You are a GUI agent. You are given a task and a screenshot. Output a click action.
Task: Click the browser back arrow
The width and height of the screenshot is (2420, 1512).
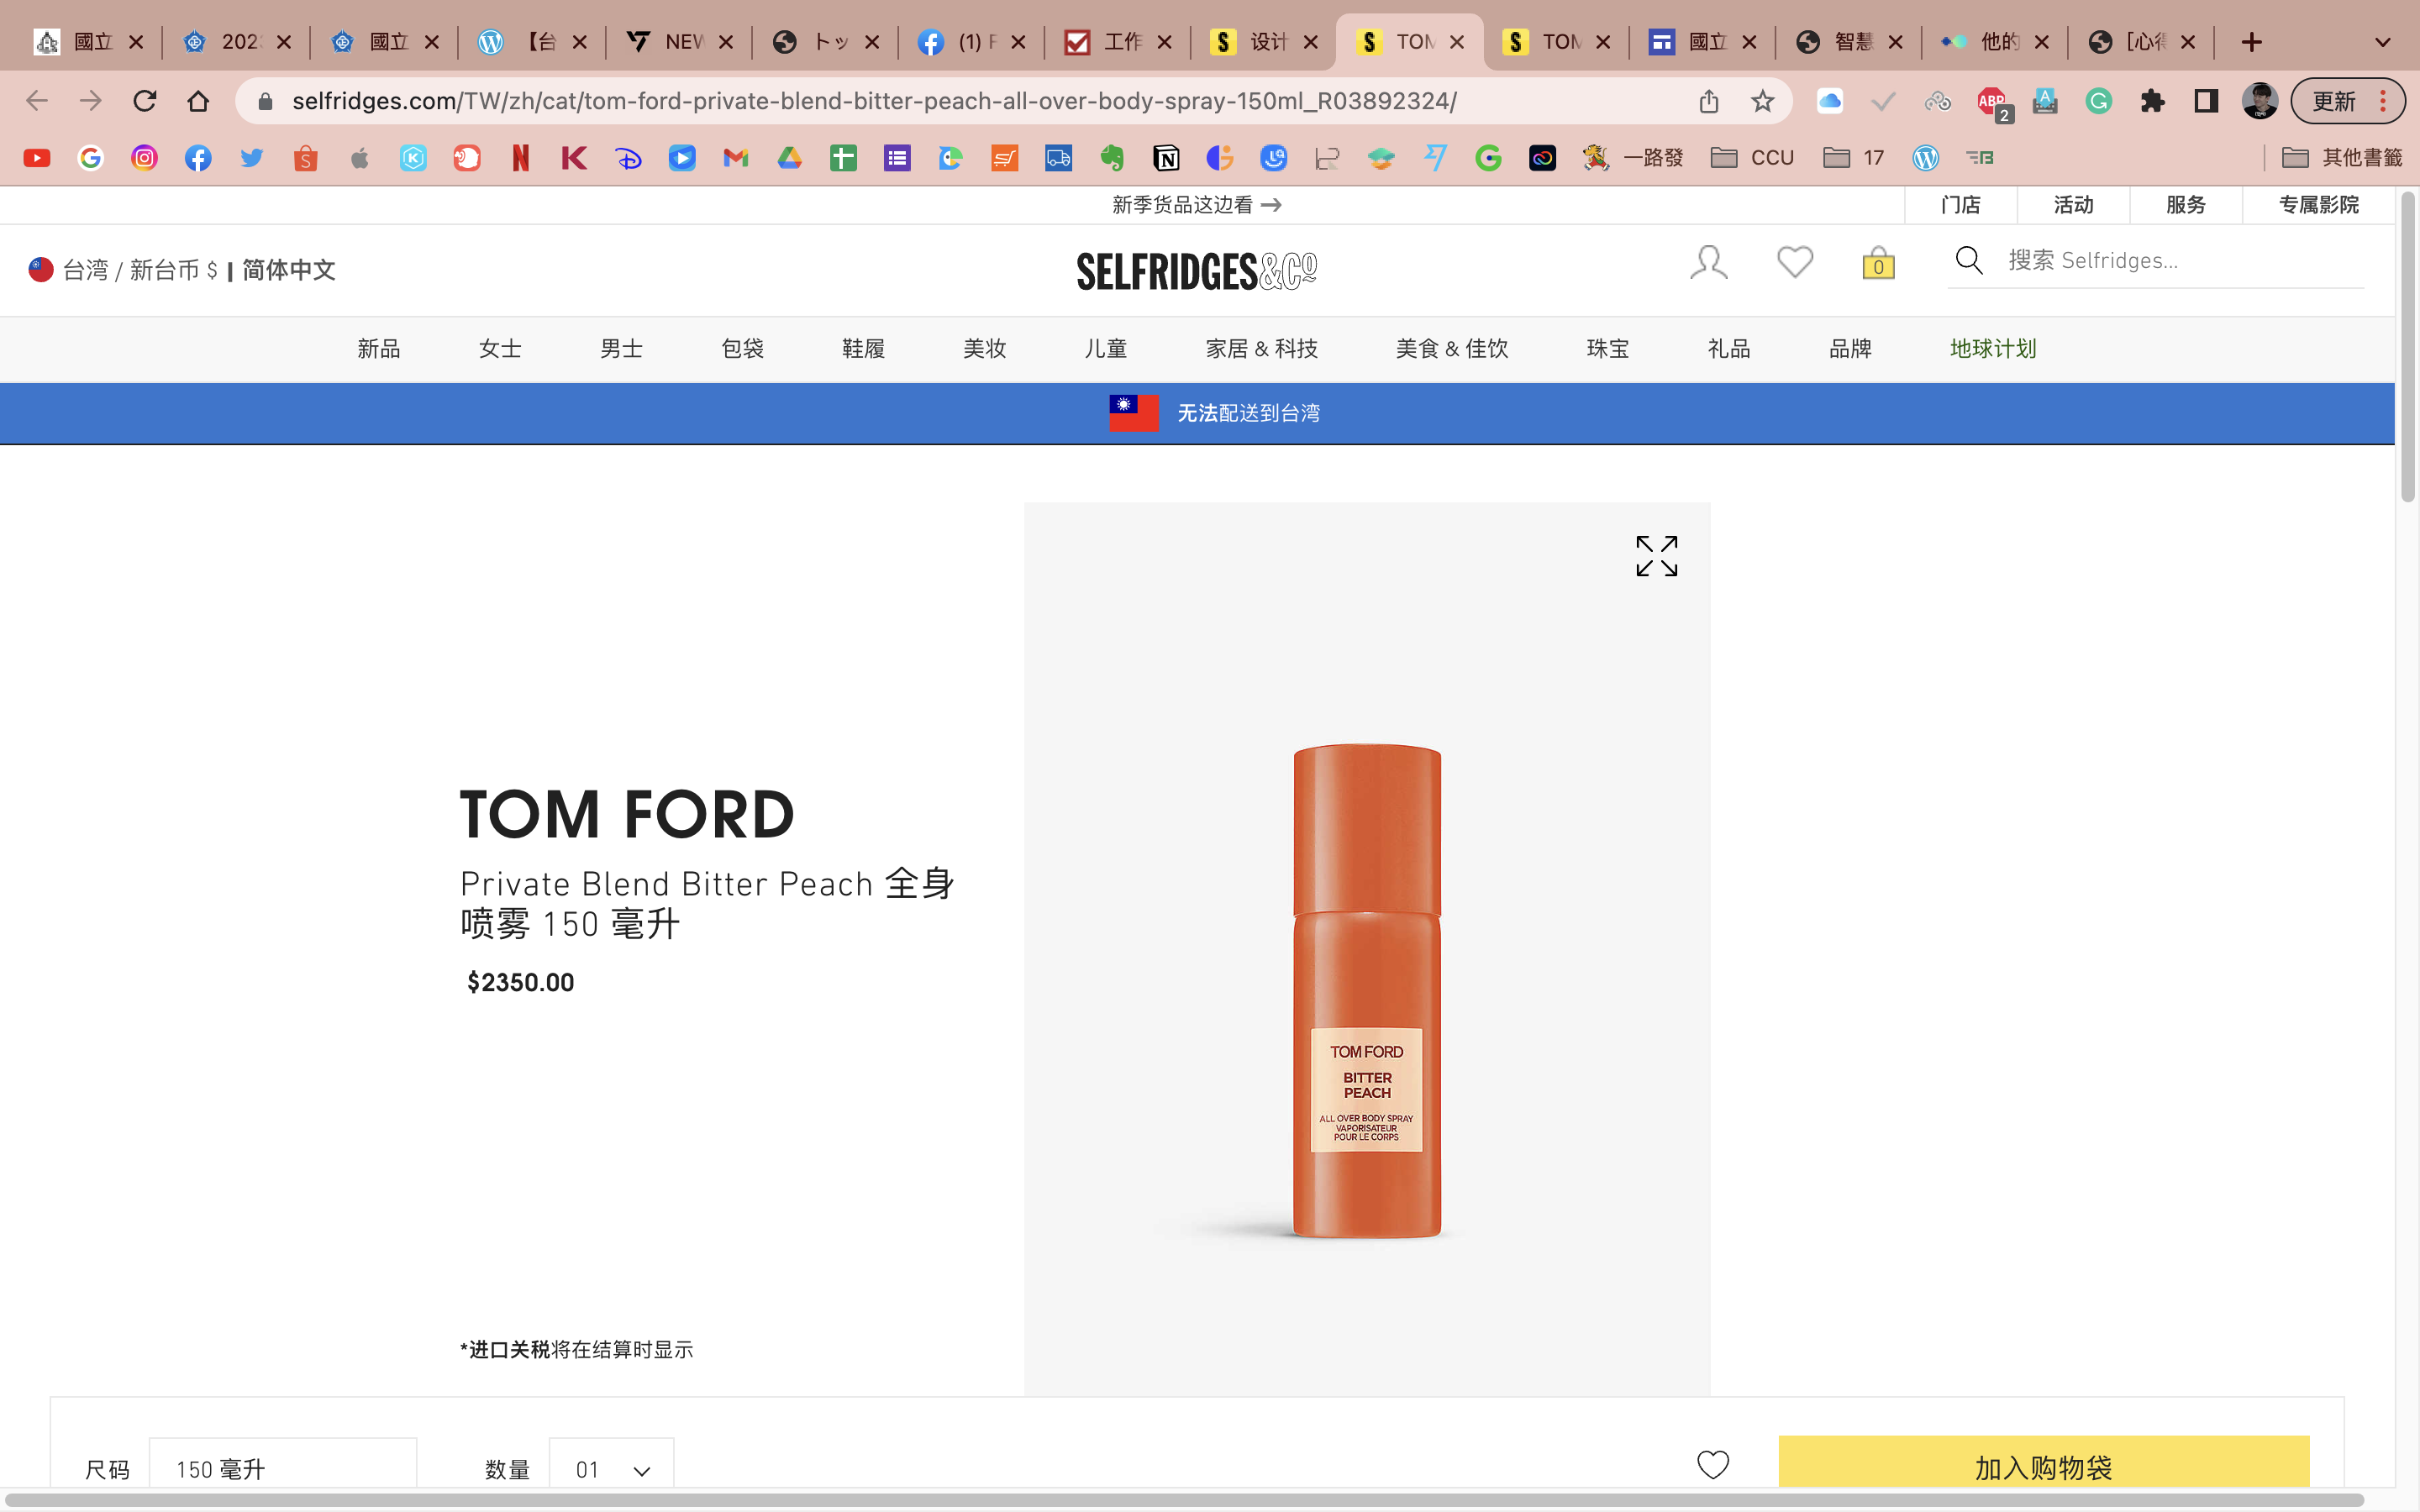click(x=37, y=101)
